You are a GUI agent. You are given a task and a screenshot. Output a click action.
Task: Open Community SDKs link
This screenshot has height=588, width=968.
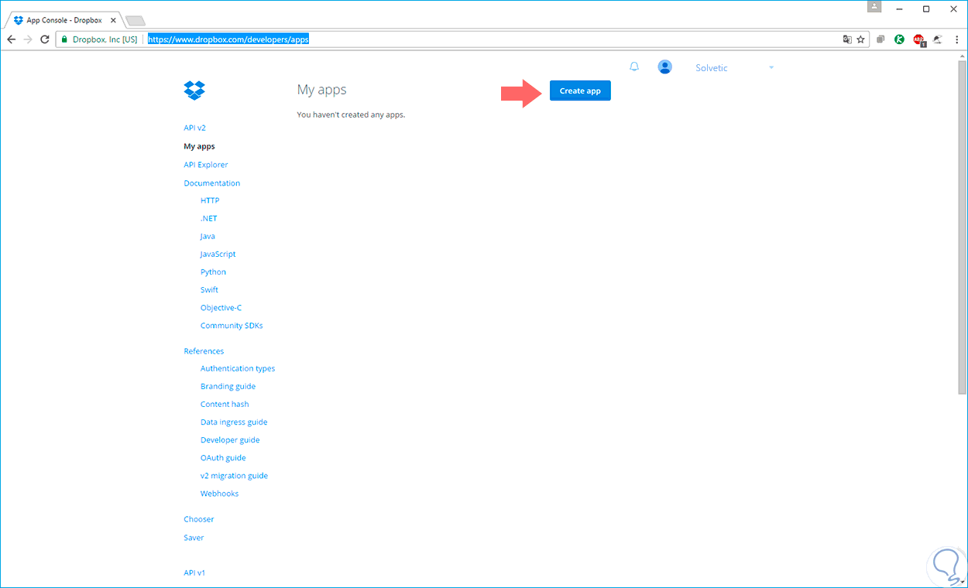point(232,326)
